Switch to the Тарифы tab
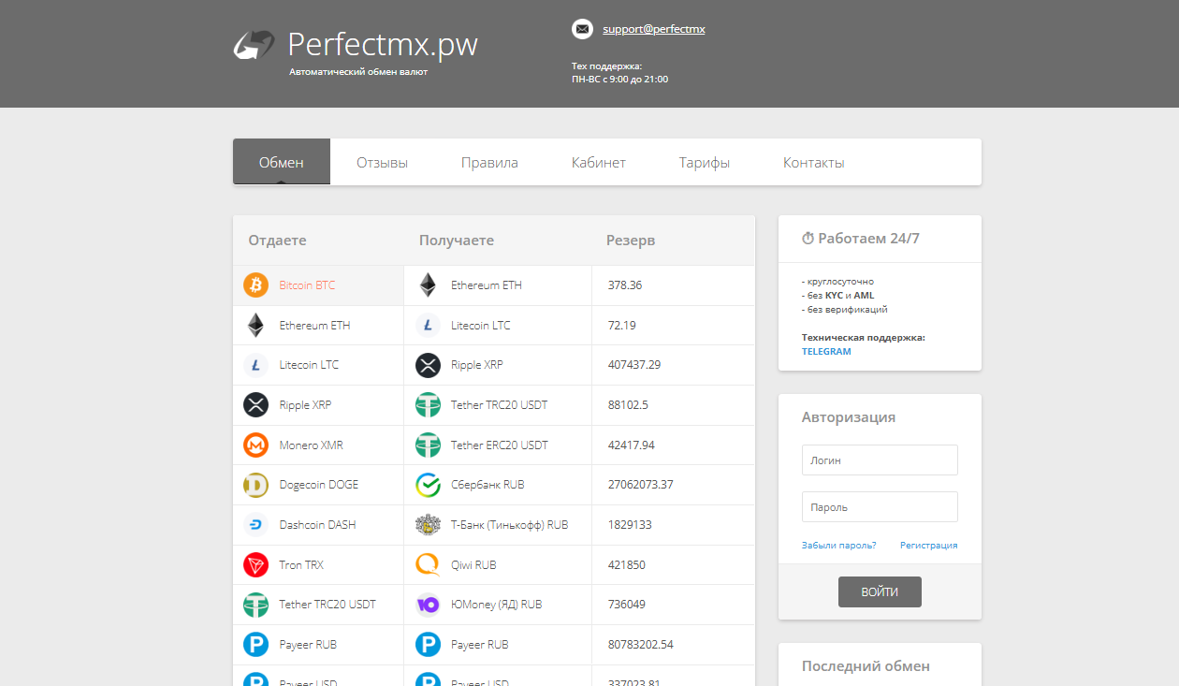The height and width of the screenshot is (686, 1179). [x=704, y=163]
